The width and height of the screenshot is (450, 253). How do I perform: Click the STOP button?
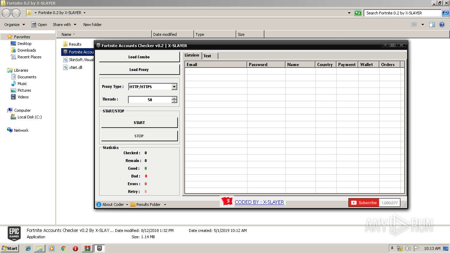139,136
